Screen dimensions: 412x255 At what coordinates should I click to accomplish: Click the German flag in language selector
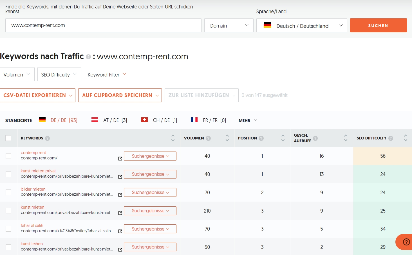[267, 25]
